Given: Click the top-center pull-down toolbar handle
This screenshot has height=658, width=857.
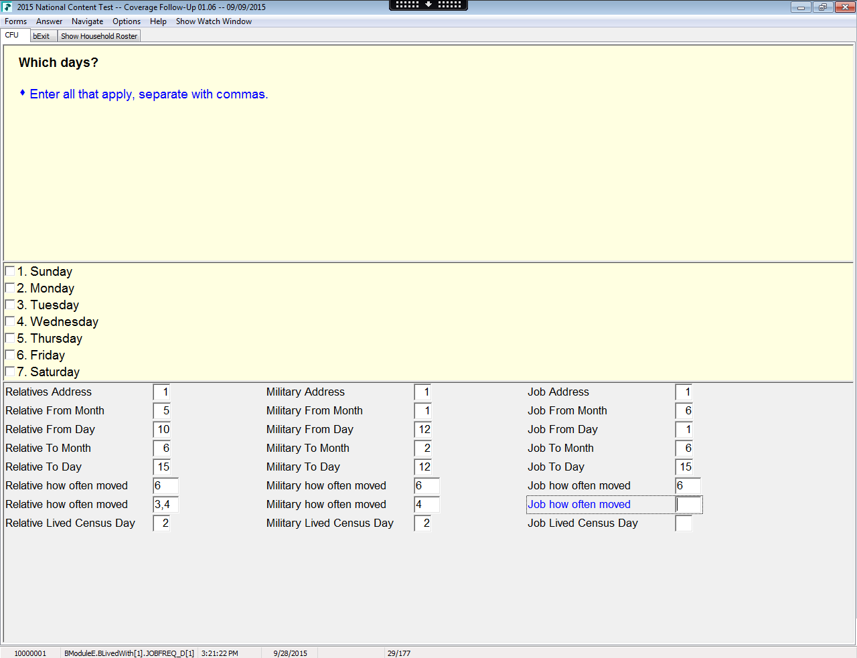Looking at the screenshot, I should tap(428, 5).
